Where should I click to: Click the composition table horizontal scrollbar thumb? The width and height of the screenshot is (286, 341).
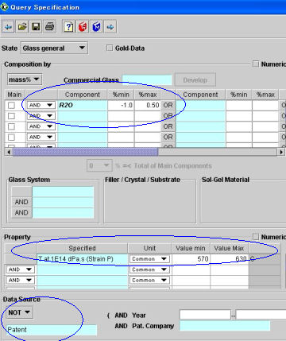click(x=85, y=152)
